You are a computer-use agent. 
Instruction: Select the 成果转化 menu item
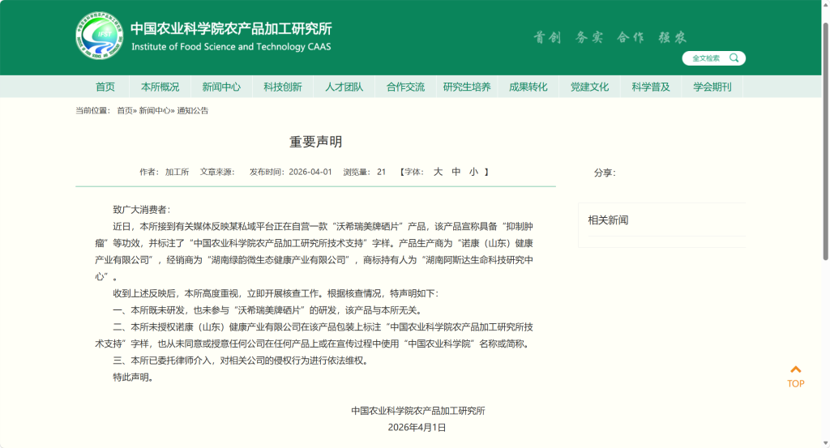tap(528, 87)
